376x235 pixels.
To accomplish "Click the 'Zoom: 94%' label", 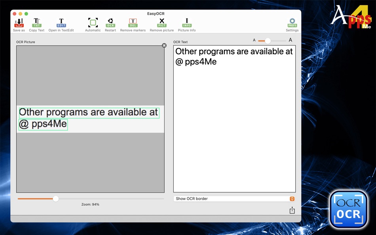I will point(90,204).
